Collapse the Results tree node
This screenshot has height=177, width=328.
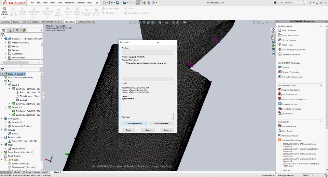pyautogui.click(x=2, y=160)
